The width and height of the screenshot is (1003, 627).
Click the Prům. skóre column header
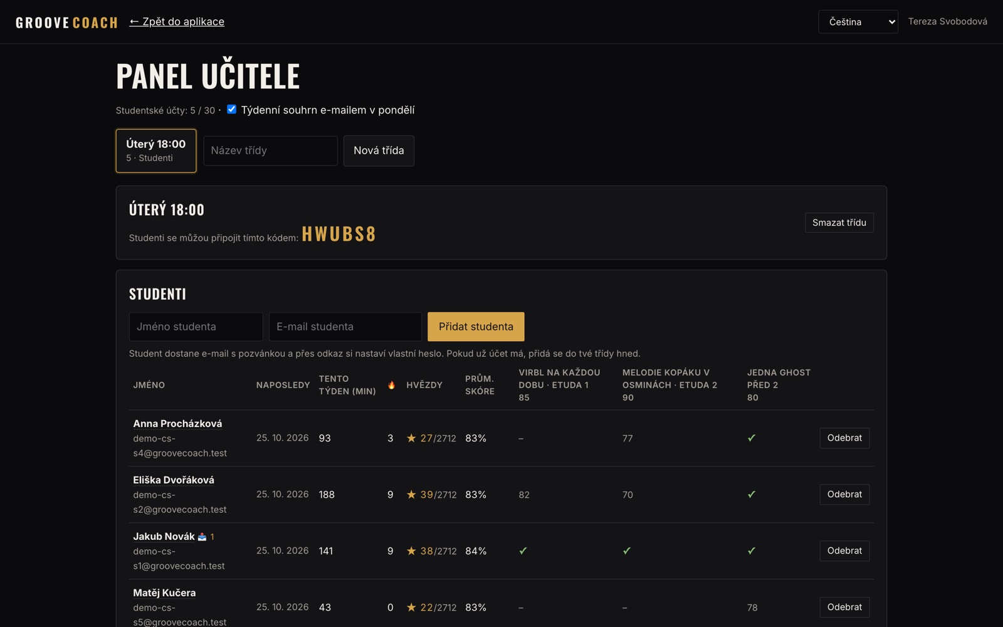tap(480, 385)
